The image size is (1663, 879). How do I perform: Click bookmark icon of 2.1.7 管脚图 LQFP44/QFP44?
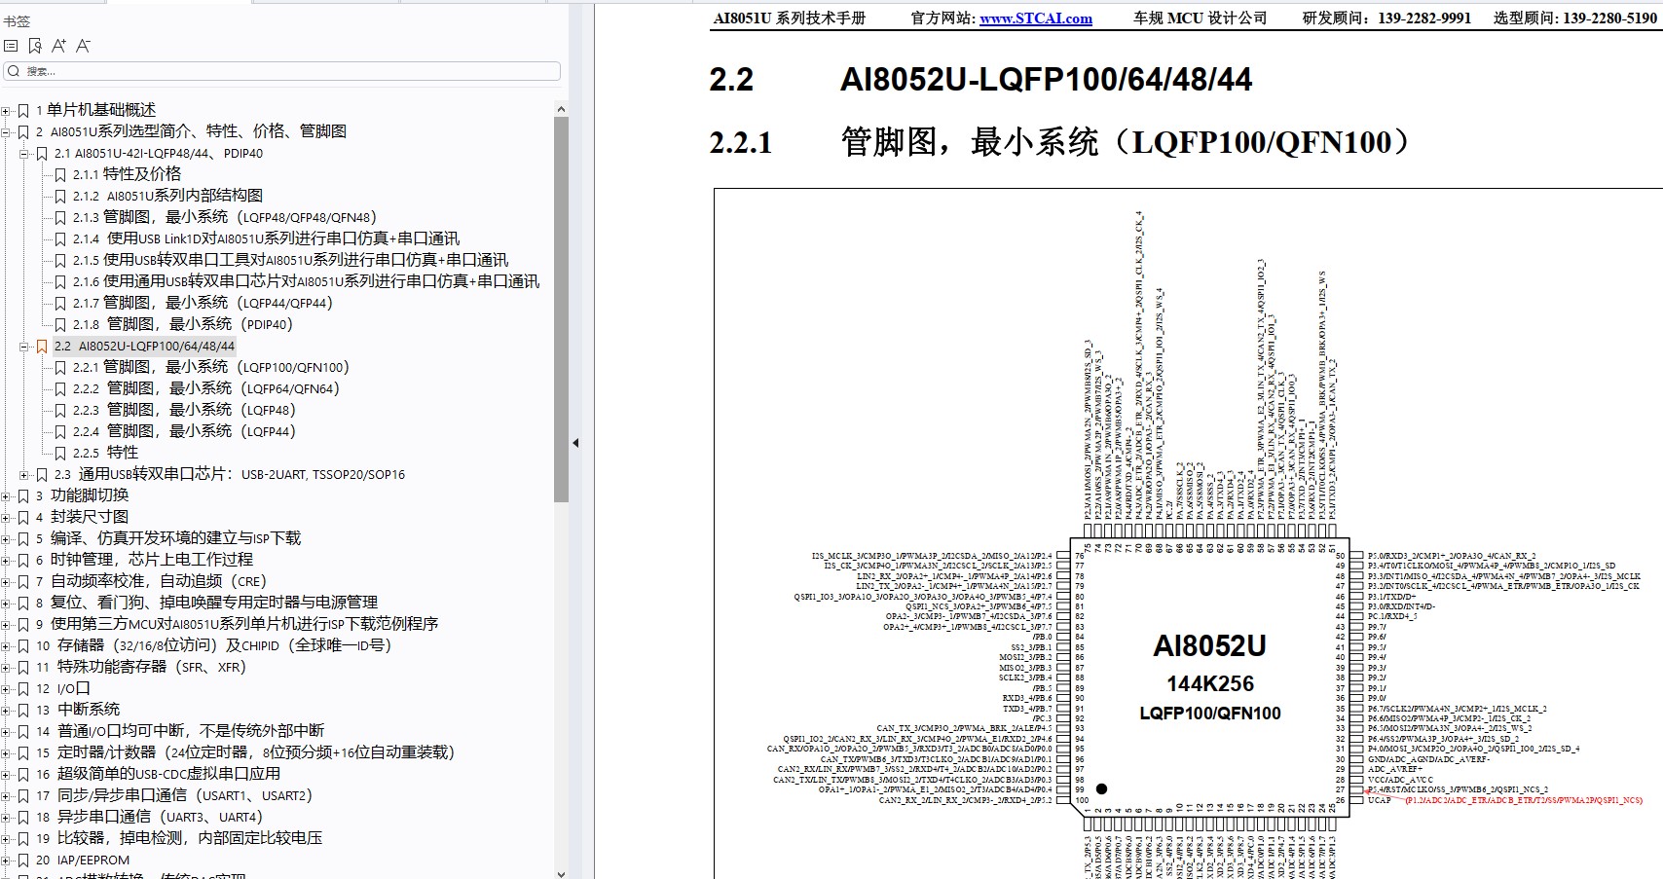pos(60,303)
